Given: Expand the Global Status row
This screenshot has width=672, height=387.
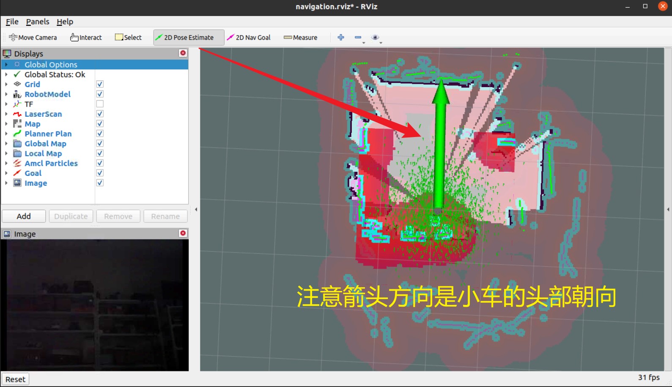Looking at the screenshot, I should (x=6, y=74).
